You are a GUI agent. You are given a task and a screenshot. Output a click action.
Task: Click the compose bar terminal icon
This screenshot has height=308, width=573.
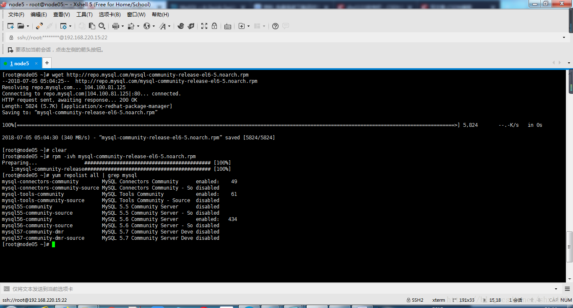7,289
